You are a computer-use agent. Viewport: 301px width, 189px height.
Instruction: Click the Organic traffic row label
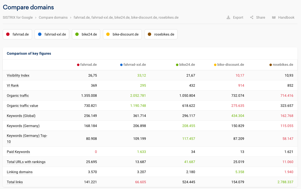tap(18, 96)
